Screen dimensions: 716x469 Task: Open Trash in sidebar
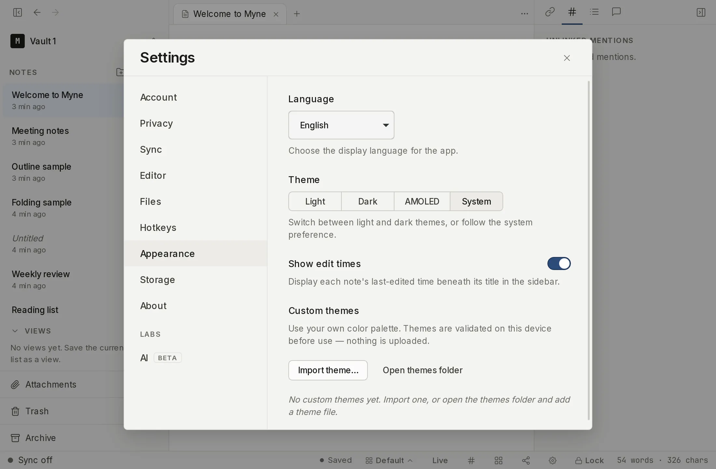(x=62, y=411)
